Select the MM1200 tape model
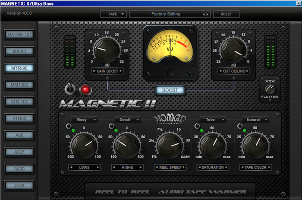The width and height of the screenshot is (302, 200). [19, 85]
